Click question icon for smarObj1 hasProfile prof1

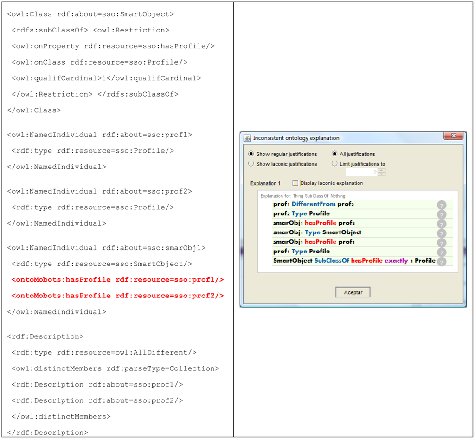[441, 243]
